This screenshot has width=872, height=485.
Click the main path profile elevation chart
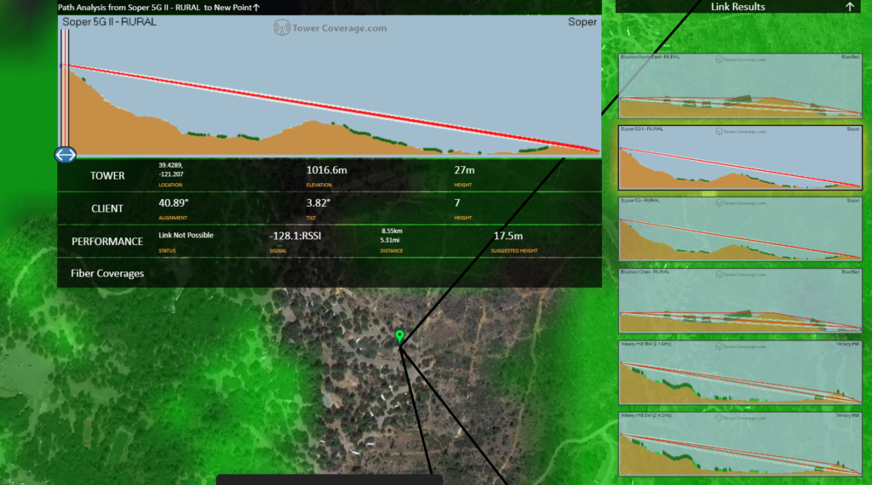(330, 86)
